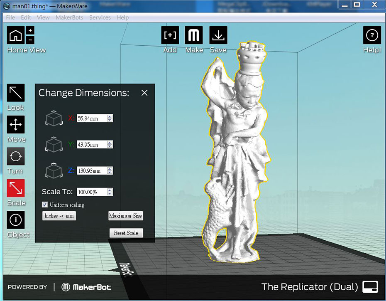Image resolution: width=386 pixels, height=301 pixels.
Task: Open the Make print dialog icon
Action: (194, 35)
